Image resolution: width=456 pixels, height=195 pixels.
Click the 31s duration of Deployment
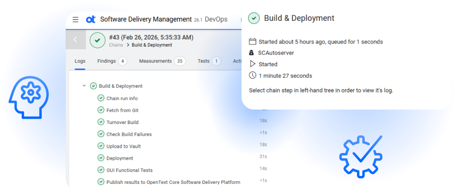click(263, 156)
